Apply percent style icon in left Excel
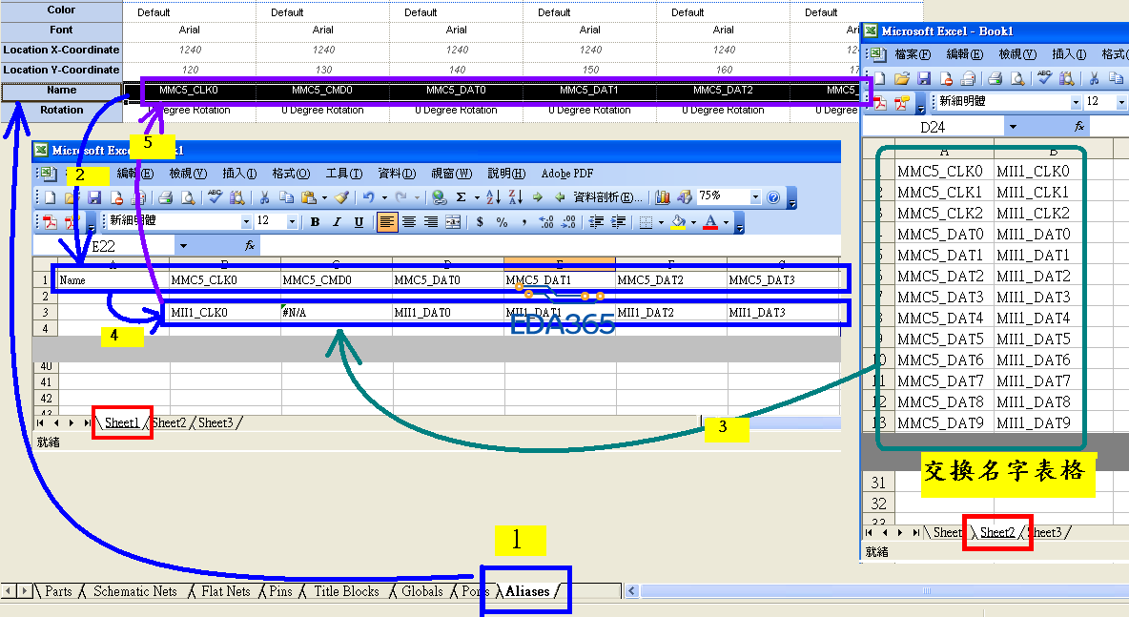Viewport: 1129px width, 617px height. coord(502,222)
